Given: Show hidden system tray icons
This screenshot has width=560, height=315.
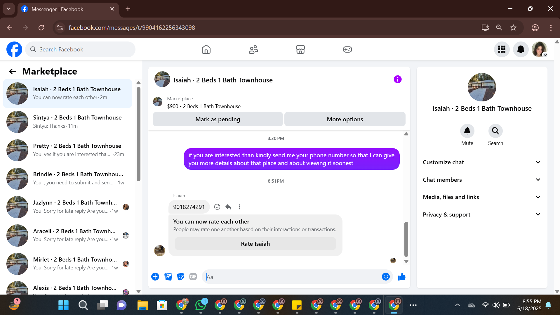Looking at the screenshot, I should 458,305.
